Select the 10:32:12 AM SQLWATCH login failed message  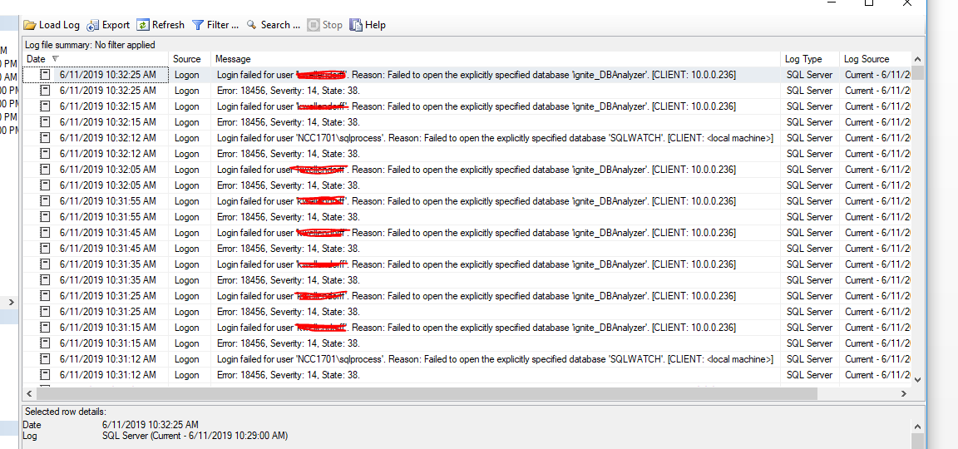click(x=495, y=138)
